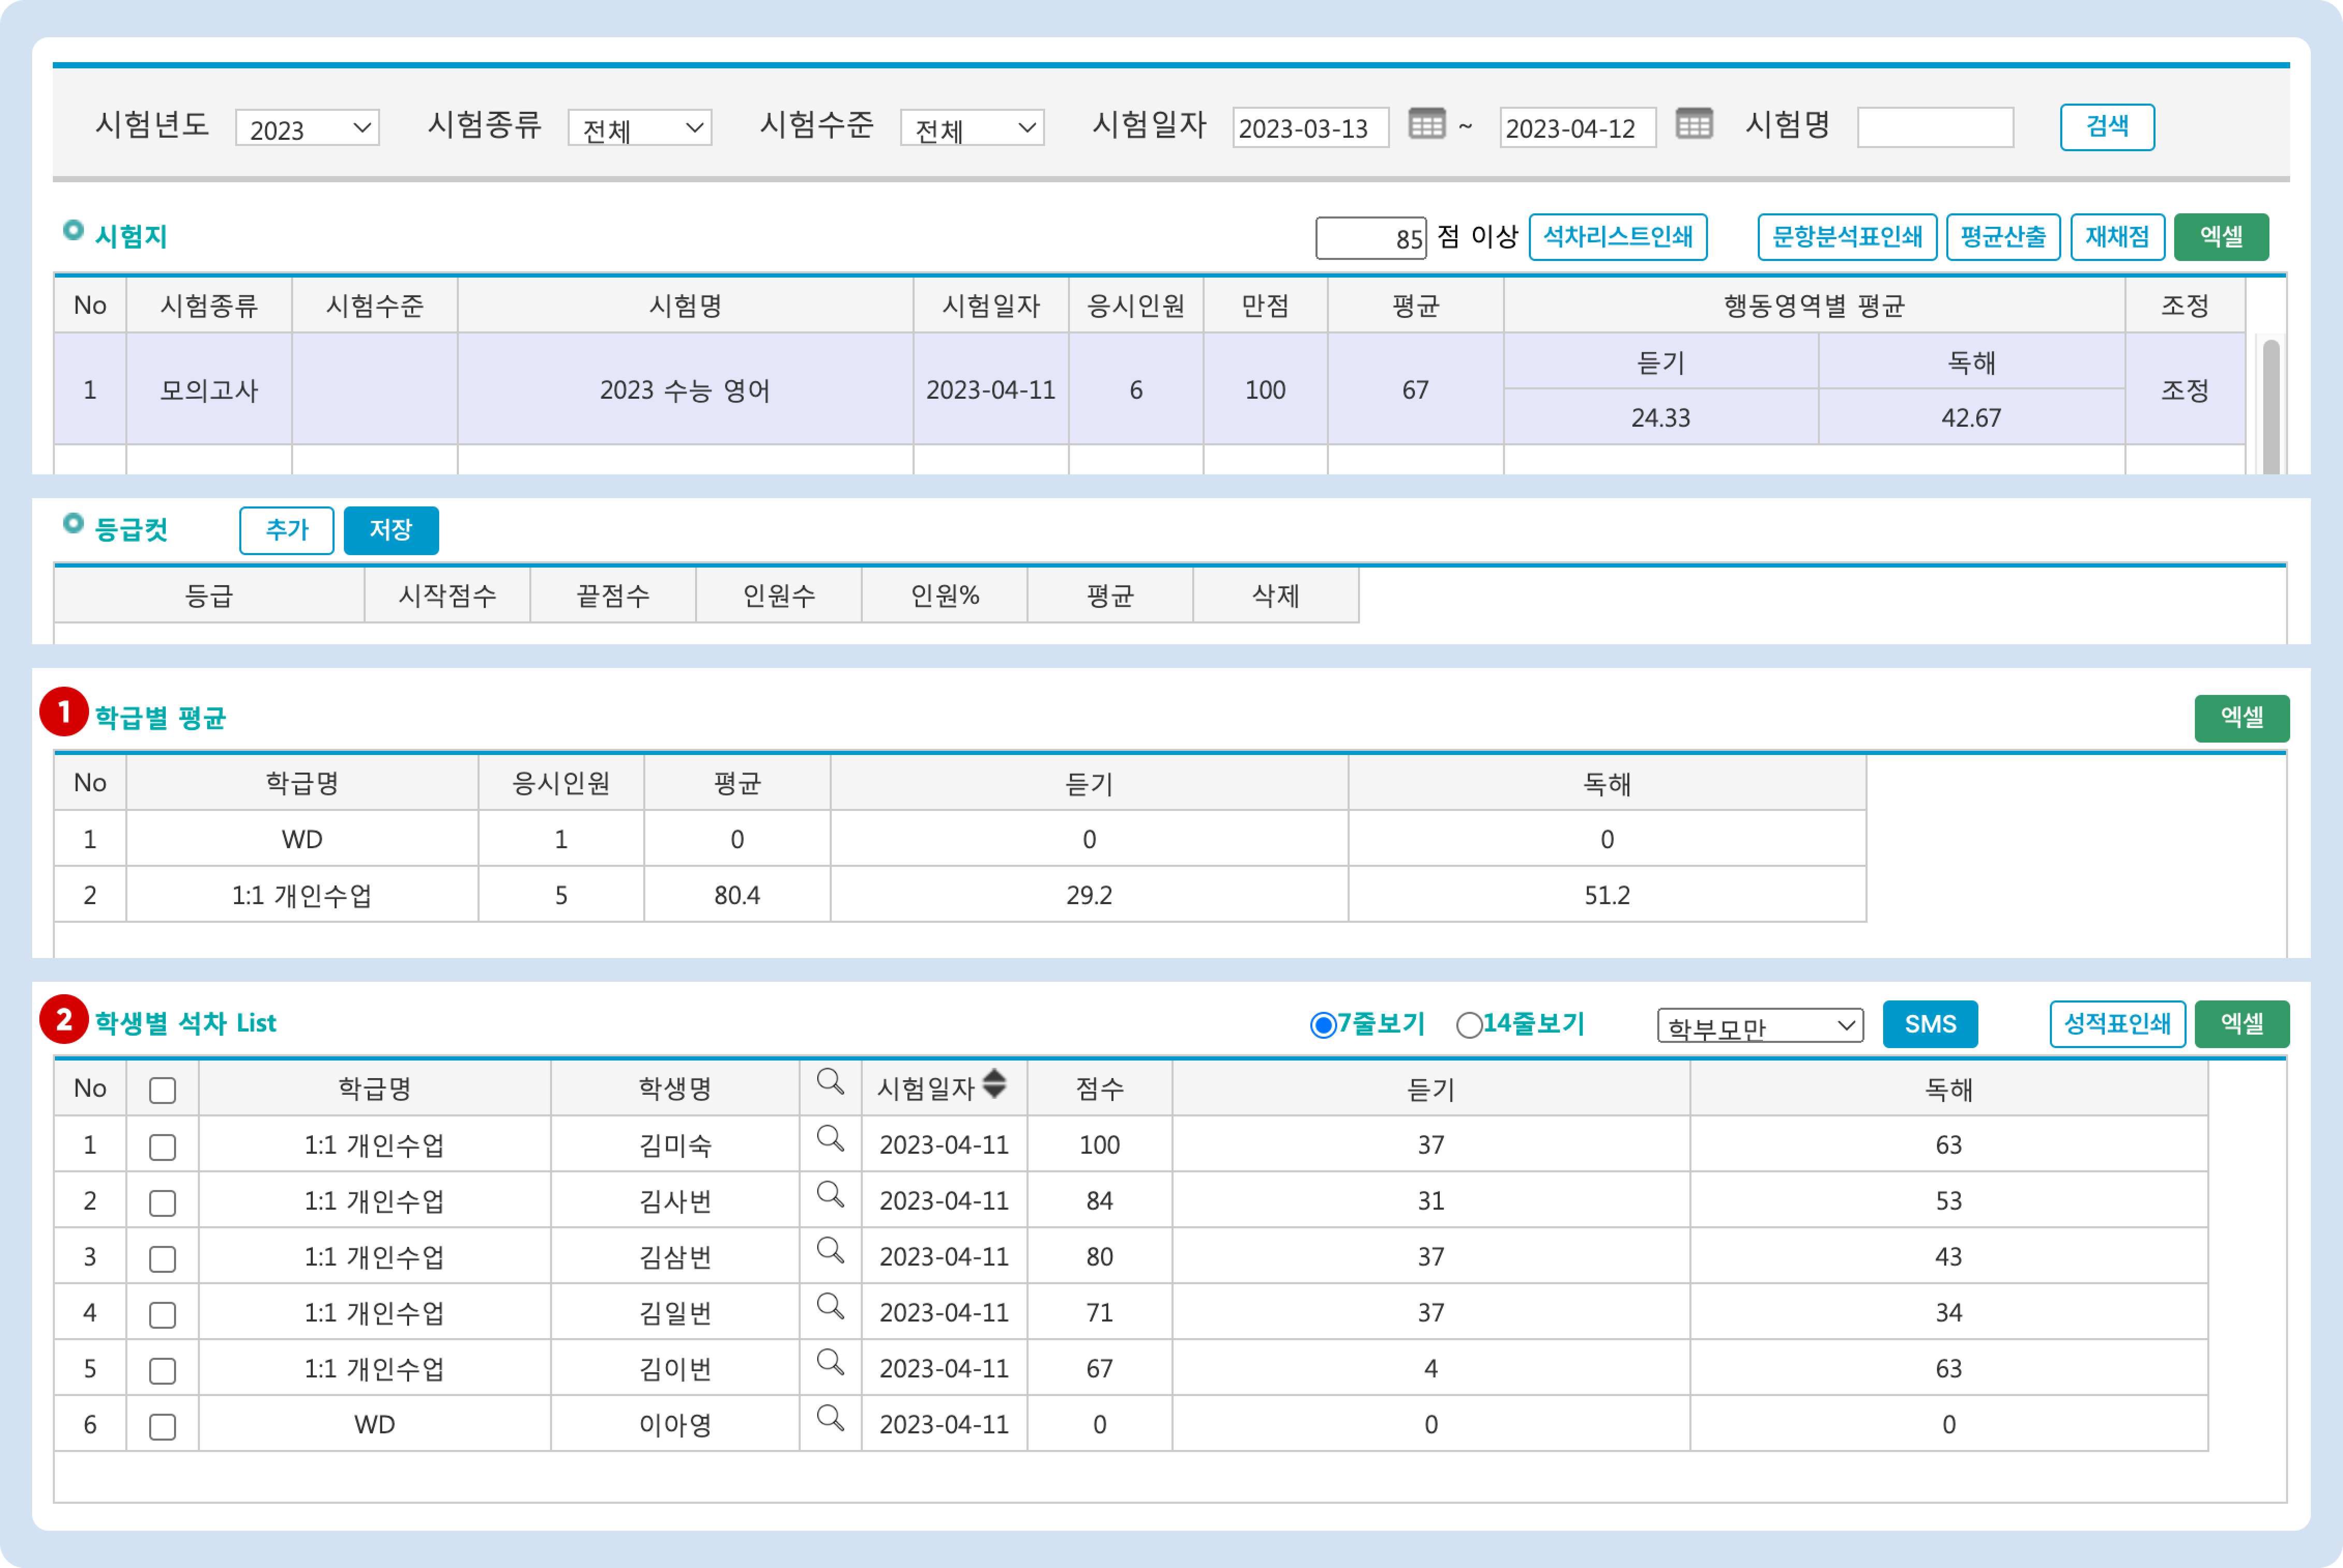
Task: Expand the 시험종류 dropdown
Action: (639, 128)
